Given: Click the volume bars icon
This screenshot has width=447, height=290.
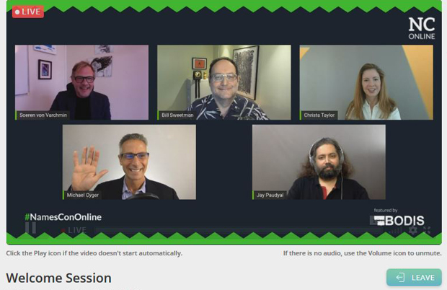Looking at the screenshot, I should pos(395,230).
